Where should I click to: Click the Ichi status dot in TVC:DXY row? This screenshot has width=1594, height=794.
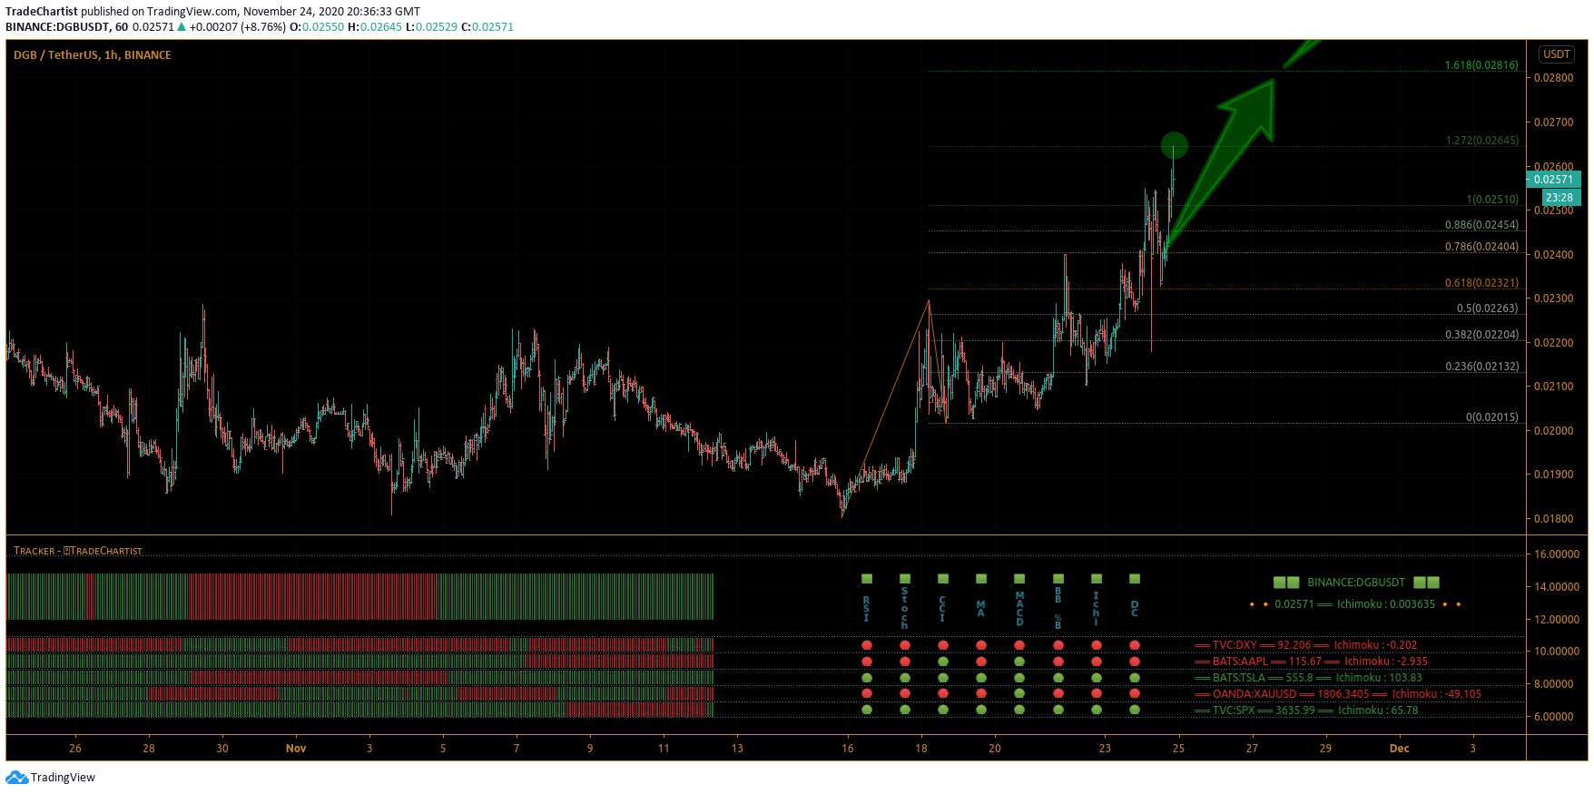pos(1097,645)
